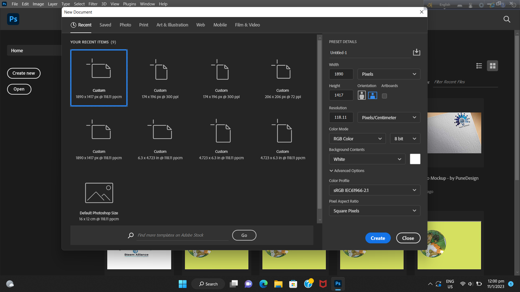This screenshot has width=520, height=292.
Task: Enable the Artboards checkbox
Action: tap(384, 96)
